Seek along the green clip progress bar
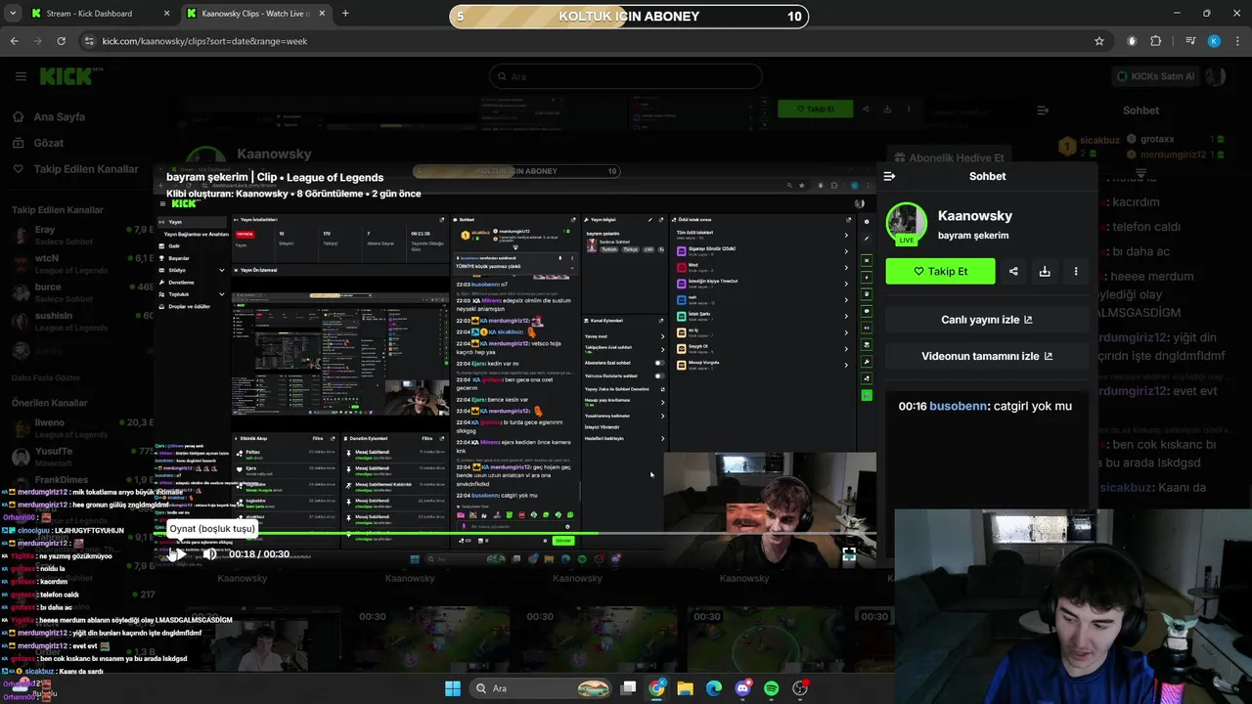Viewport: 1252px width, 704px height. click(514, 534)
